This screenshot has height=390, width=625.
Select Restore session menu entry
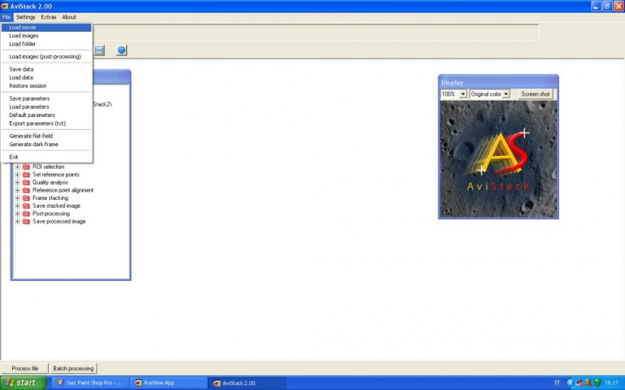(46, 86)
